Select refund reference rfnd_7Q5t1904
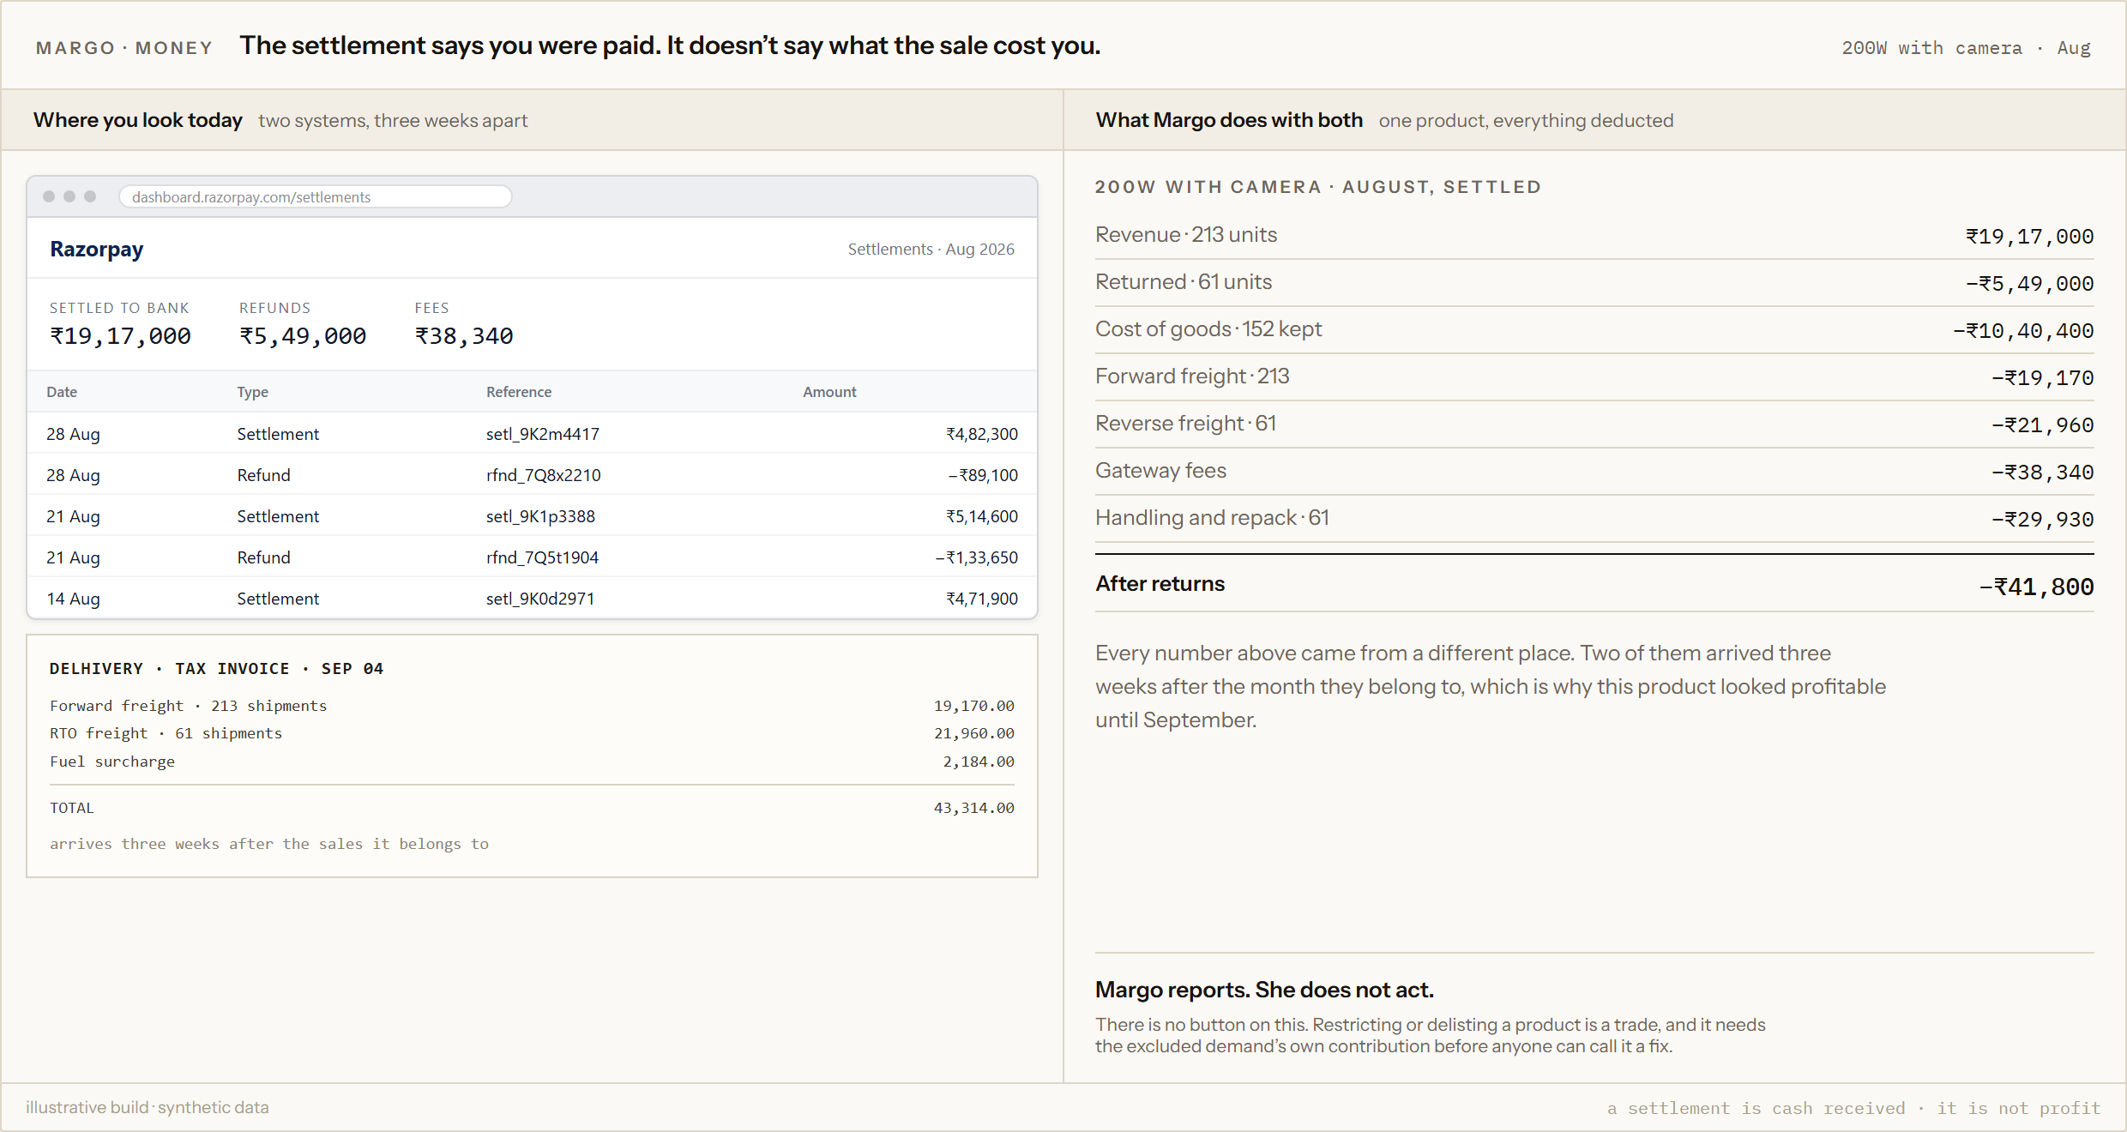This screenshot has height=1132, width=2127. [x=542, y=557]
